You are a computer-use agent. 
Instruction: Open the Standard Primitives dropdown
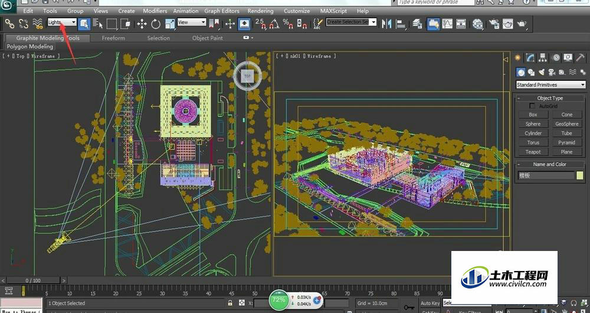pos(551,85)
